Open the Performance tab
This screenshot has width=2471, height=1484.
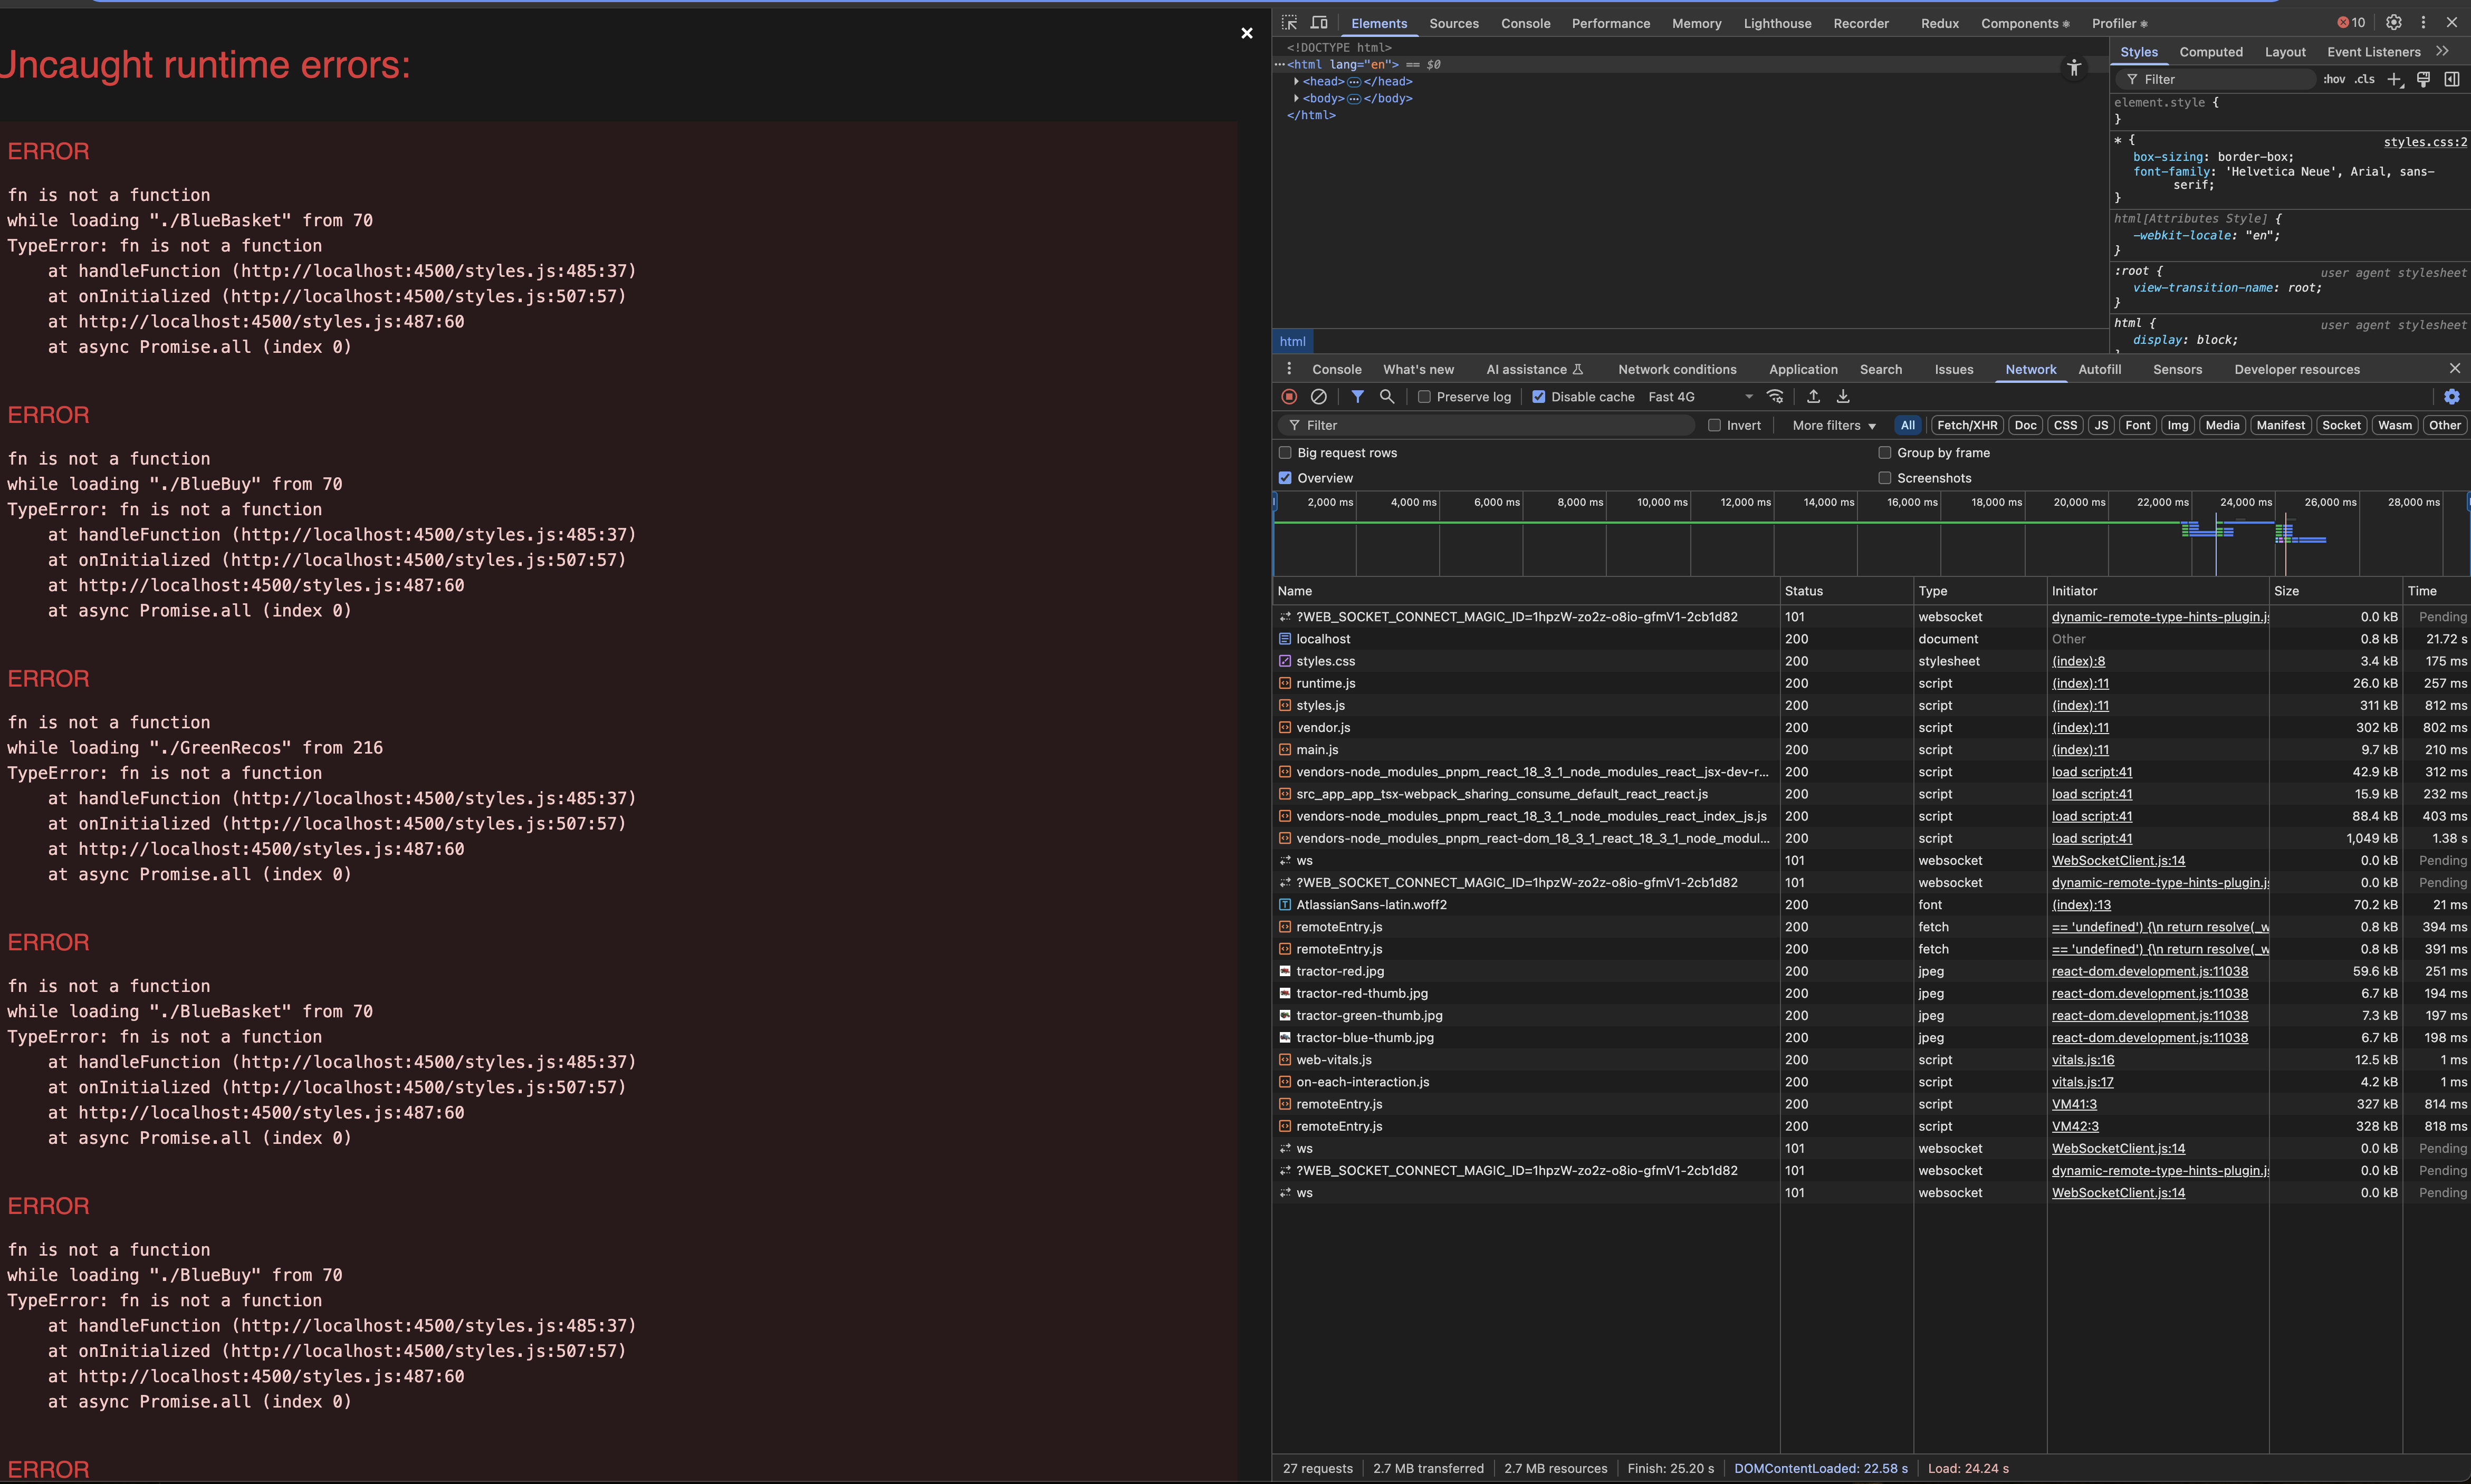coord(1611,23)
